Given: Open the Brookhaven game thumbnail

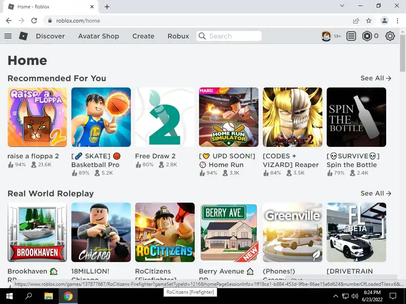Looking at the screenshot, I should click(37, 232).
